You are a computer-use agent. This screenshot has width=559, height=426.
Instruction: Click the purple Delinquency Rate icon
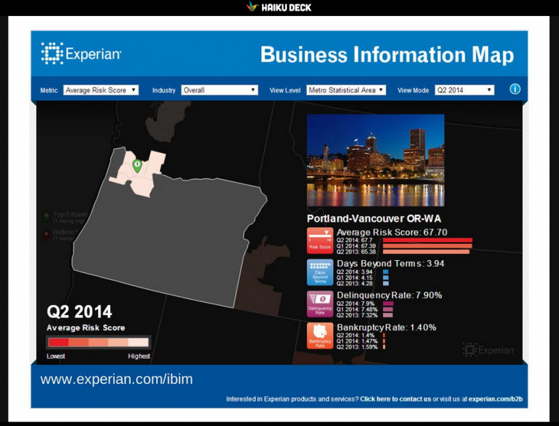[320, 304]
